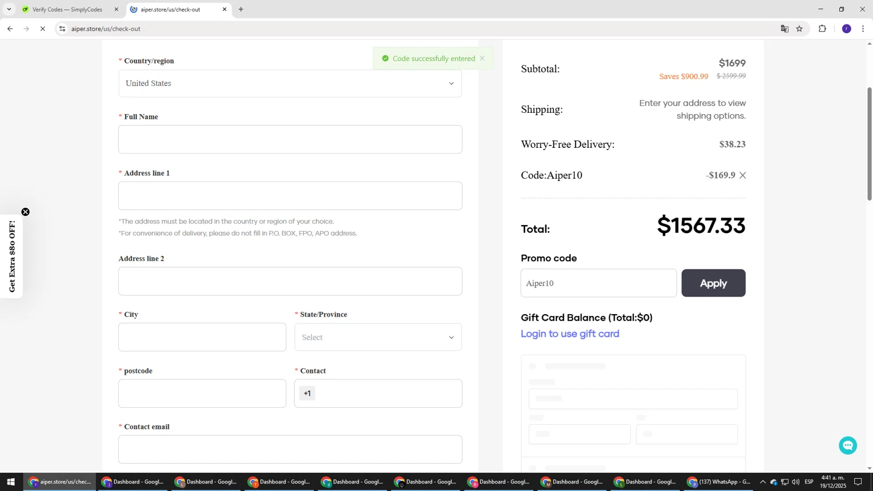Click the Google Translate icon in address bar
Viewport: 873px width, 491px height.
click(x=785, y=29)
